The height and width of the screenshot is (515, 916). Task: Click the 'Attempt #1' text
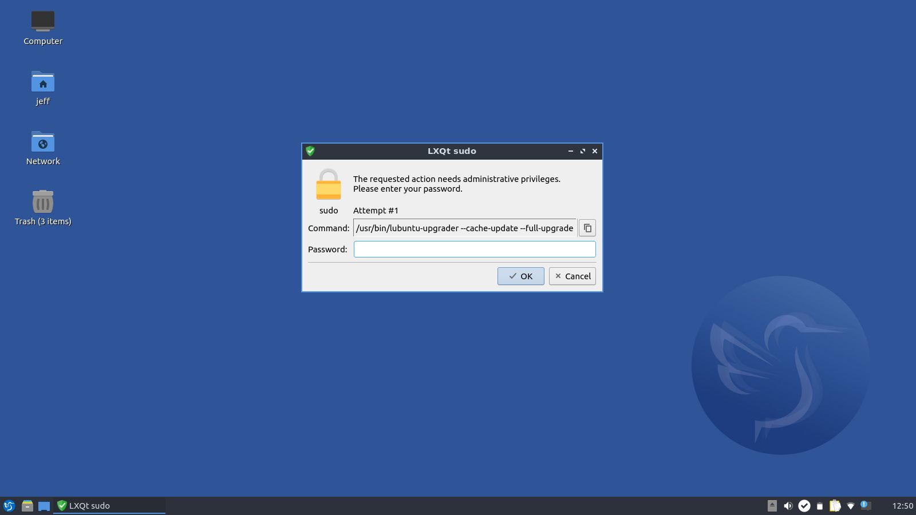coord(376,211)
